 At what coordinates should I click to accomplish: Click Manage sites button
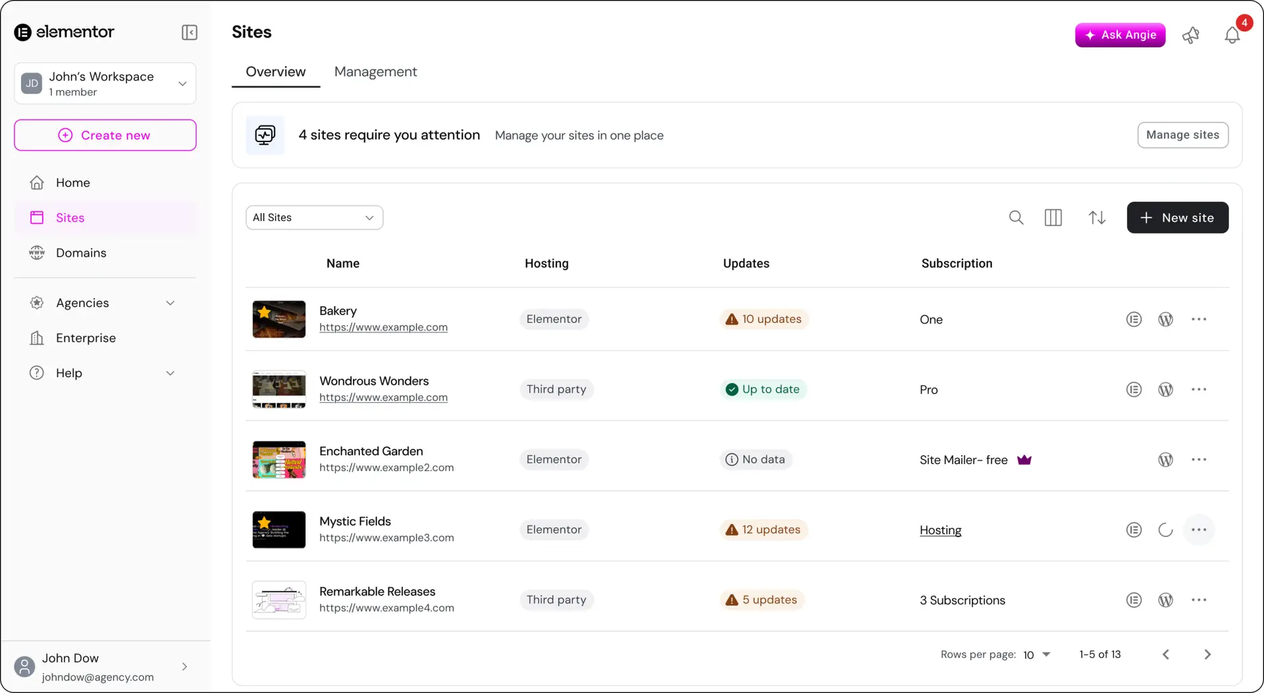click(1182, 135)
